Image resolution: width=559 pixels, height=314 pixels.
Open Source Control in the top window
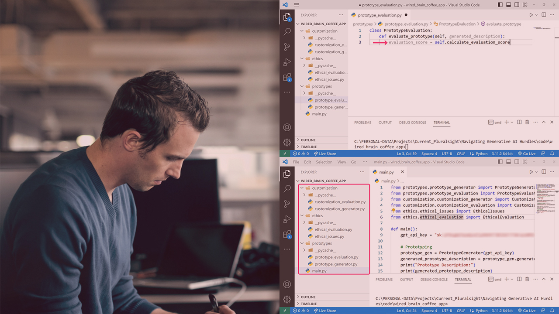click(x=287, y=47)
